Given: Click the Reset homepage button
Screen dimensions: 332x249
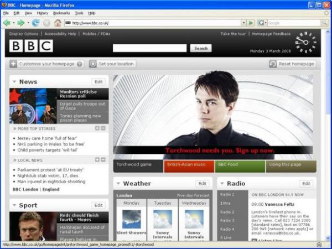Looking at the screenshot, I should (292, 64).
